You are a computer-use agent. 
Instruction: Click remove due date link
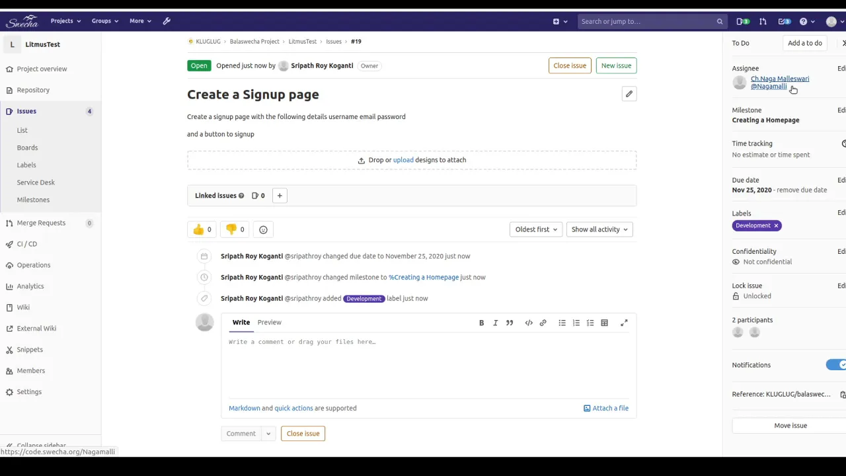tap(802, 190)
